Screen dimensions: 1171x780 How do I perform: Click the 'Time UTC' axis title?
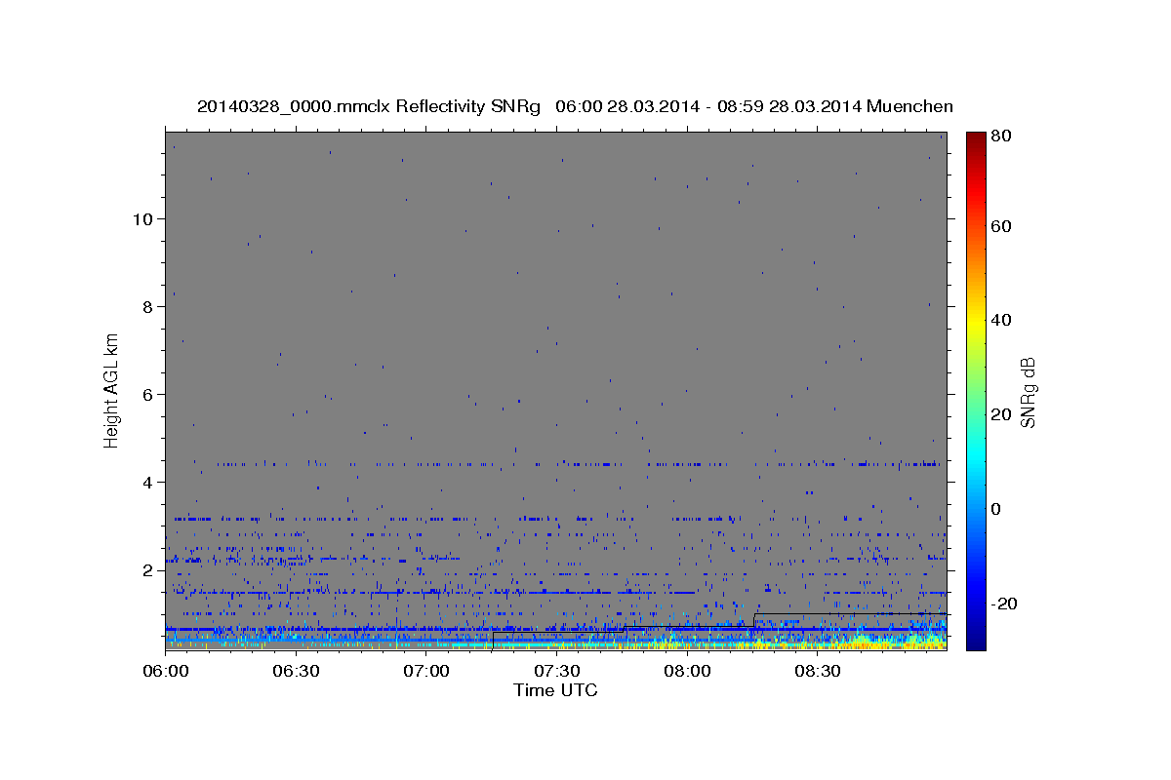555,690
